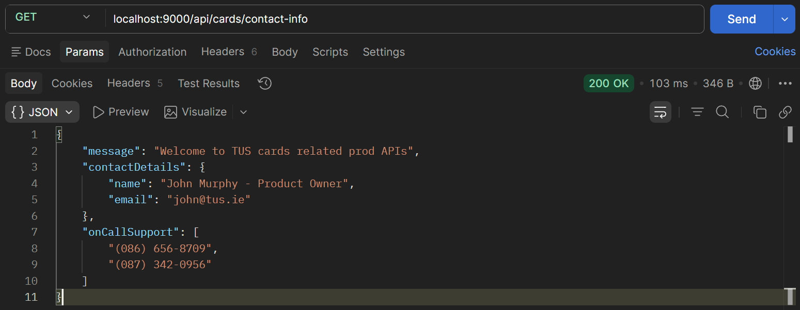Open the response history clock icon
This screenshot has height=310, width=800.
[x=265, y=83]
